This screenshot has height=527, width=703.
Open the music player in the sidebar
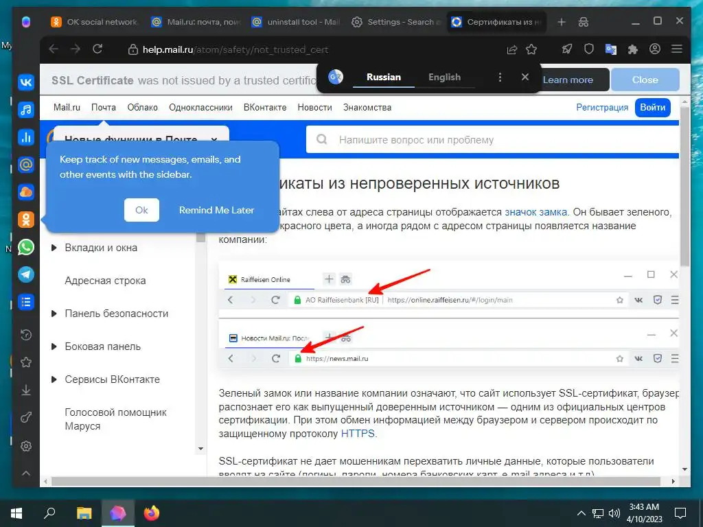coord(26,109)
